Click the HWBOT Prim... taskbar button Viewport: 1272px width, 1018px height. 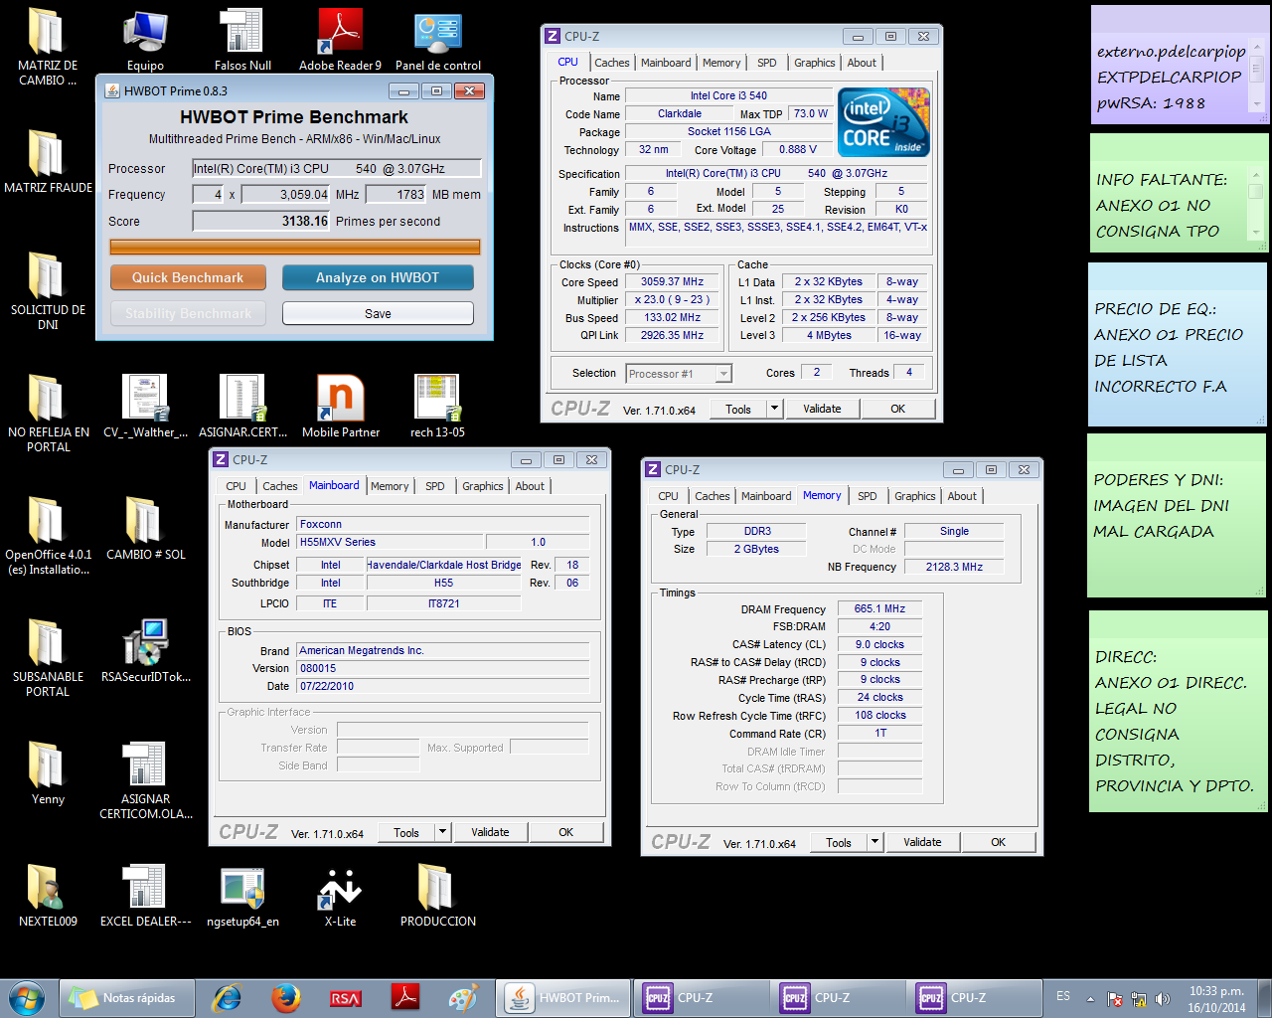[563, 998]
